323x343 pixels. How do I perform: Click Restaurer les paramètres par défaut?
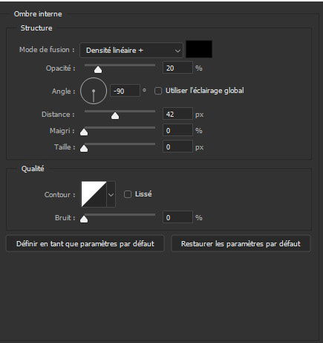241,244
